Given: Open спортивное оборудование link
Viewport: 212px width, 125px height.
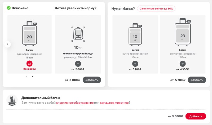Looking at the screenshot, I should [x=75, y=103].
